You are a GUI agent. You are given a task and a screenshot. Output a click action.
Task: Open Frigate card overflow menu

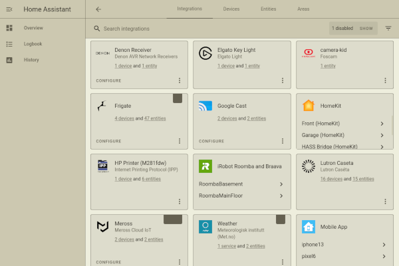tap(180, 141)
